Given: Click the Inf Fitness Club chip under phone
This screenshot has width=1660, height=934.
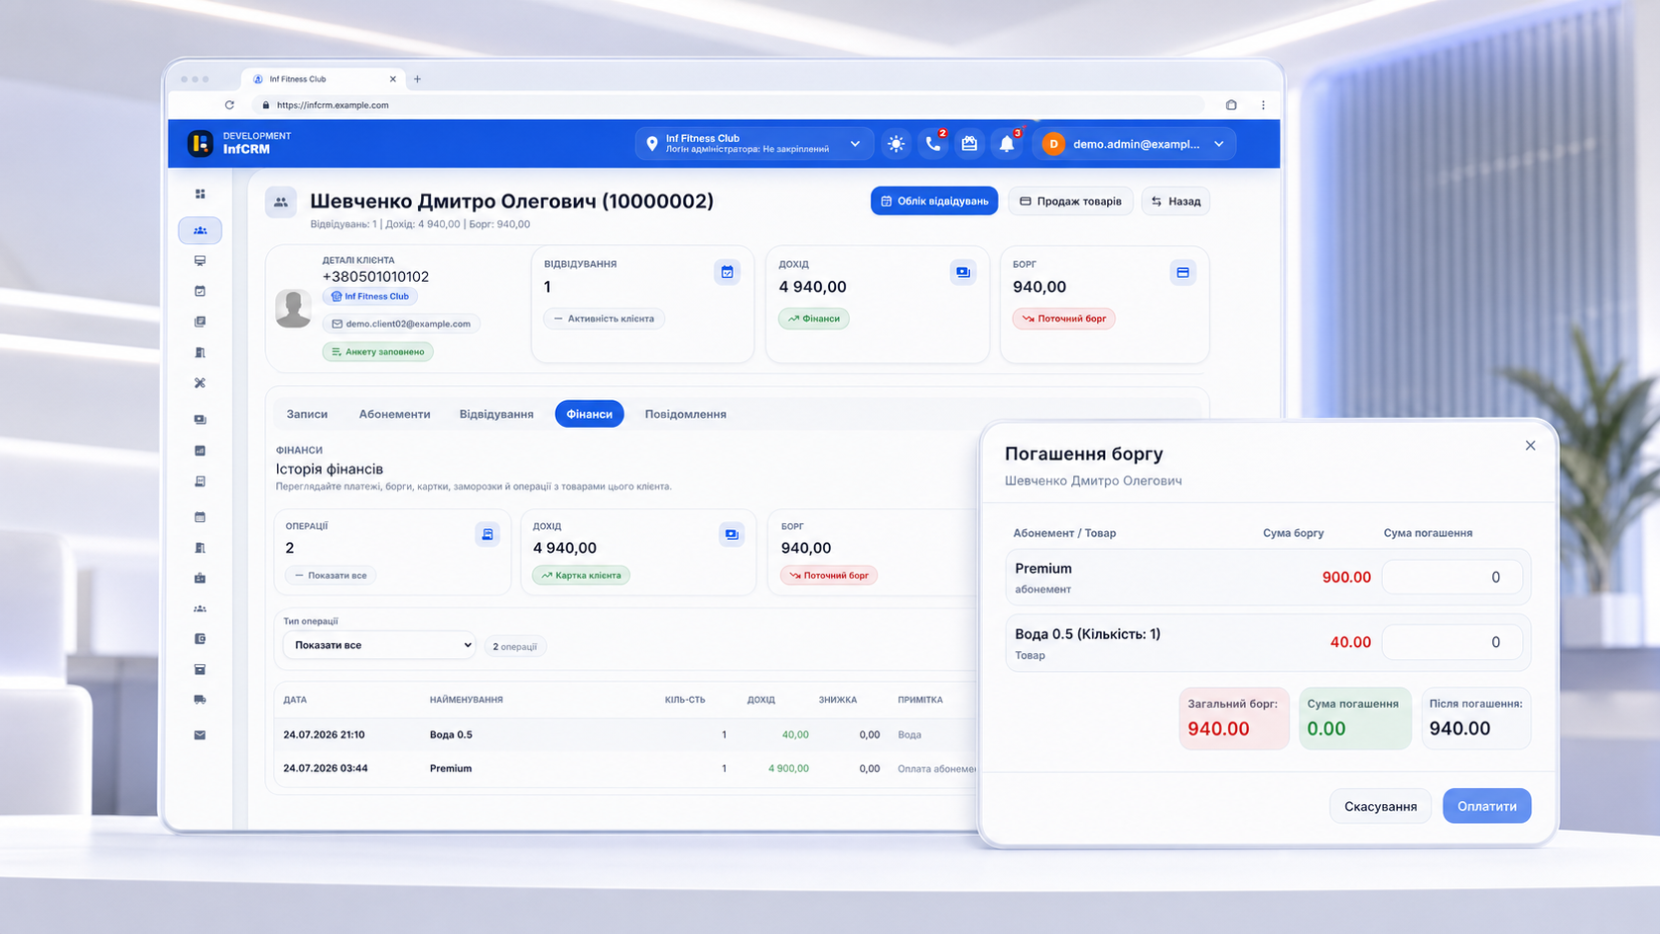Looking at the screenshot, I should coord(369,297).
